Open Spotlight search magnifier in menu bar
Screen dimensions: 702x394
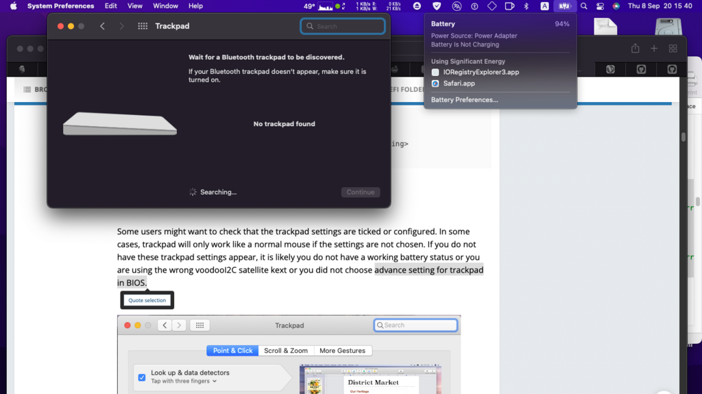pyautogui.click(x=583, y=6)
